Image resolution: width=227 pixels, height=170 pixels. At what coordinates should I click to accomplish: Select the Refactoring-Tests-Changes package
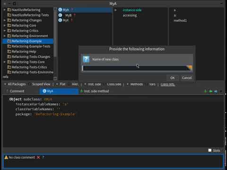click(31, 57)
